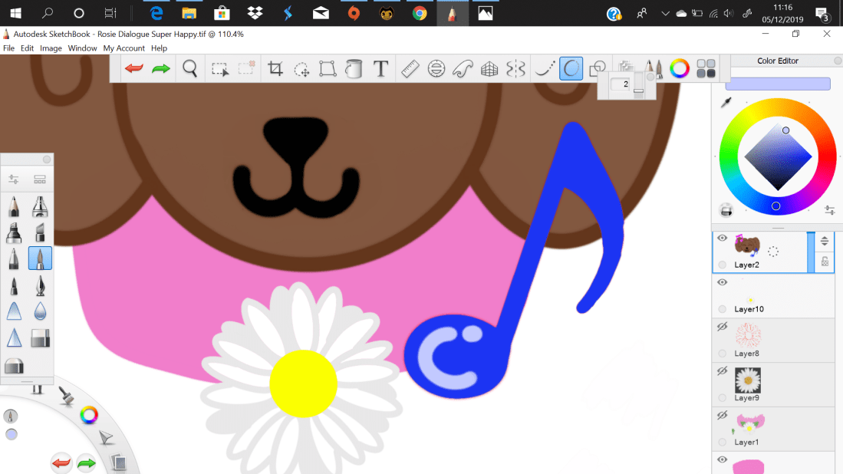Open the My Account menu
Viewport: 843px width, 474px height.
coord(124,48)
